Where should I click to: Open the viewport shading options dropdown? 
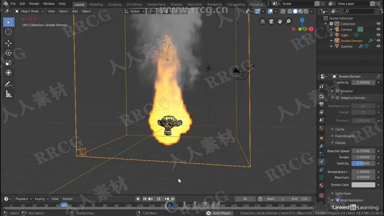click(311, 11)
